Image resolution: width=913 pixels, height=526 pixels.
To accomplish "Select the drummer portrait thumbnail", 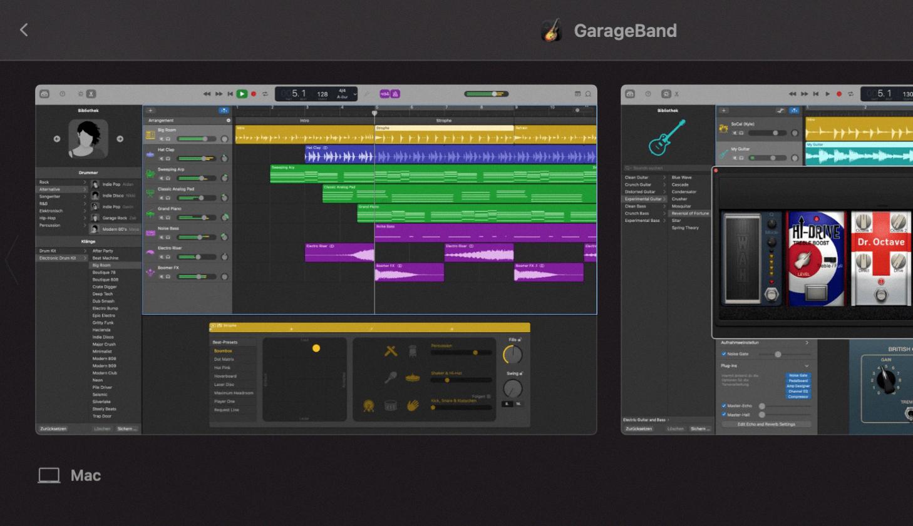I will coord(88,139).
